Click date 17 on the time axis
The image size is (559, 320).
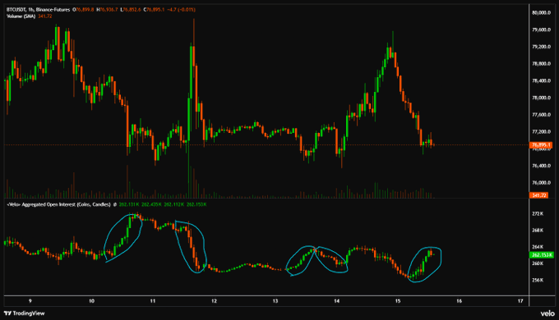tap(520, 301)
